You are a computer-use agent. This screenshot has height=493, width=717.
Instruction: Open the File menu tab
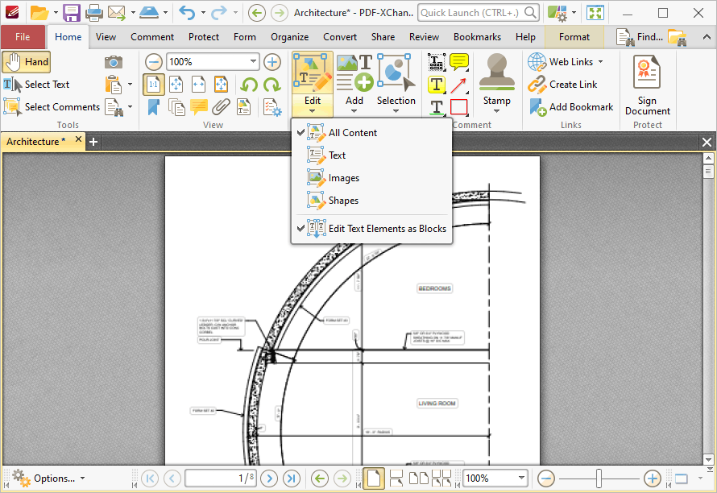click(23, 37)
